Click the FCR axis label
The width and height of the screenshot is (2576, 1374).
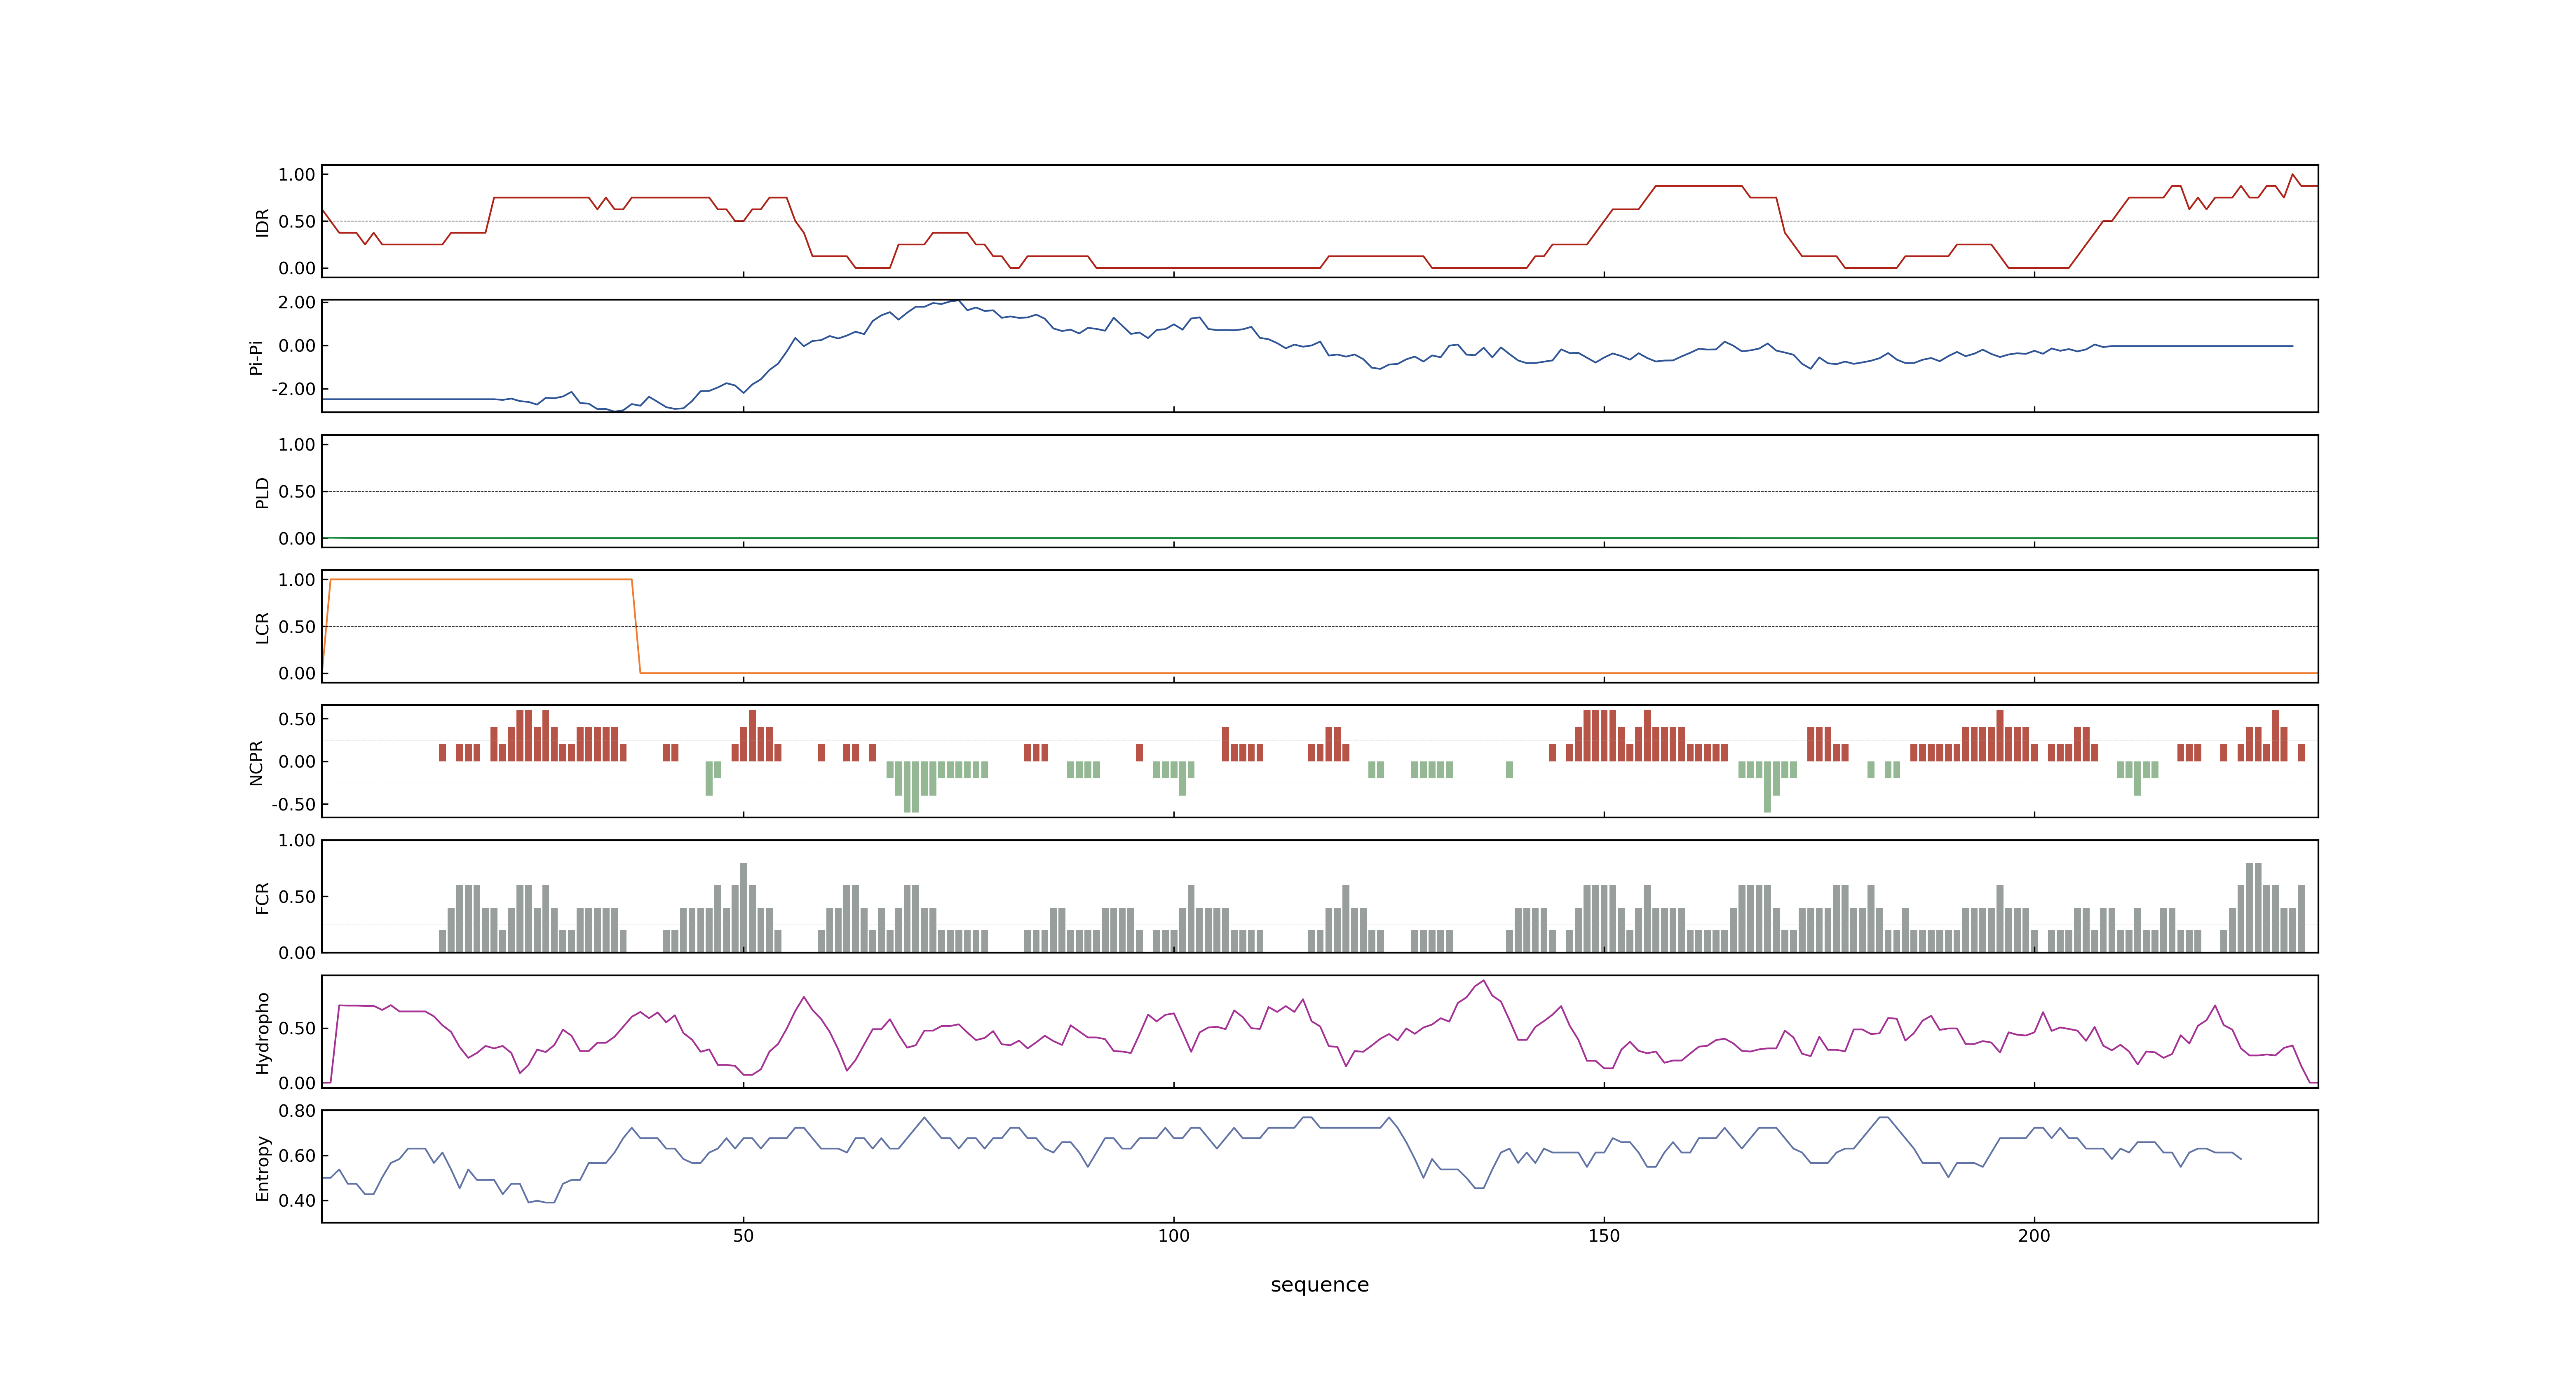coord(262,898)
